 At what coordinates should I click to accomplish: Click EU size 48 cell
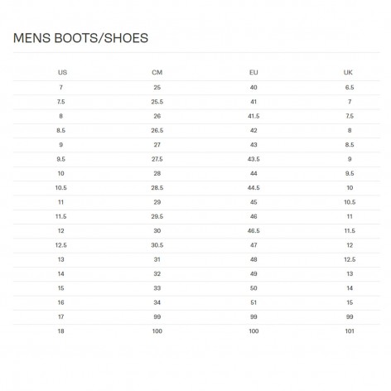[x=253, y=259]
